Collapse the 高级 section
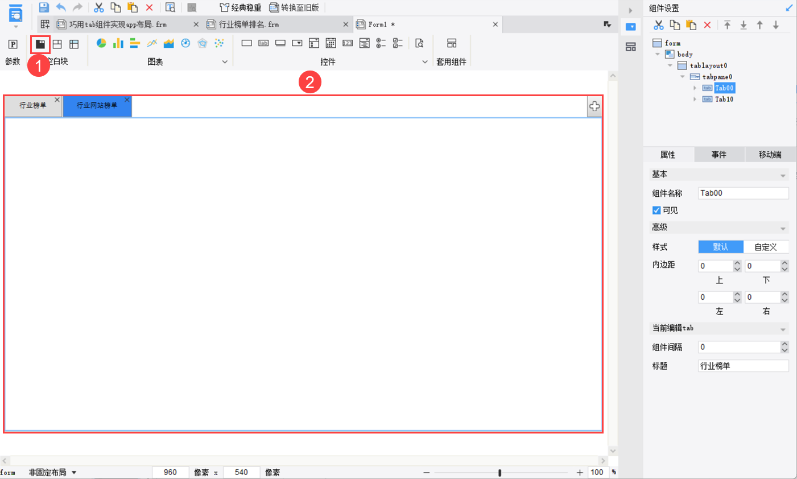 pos(783,228)
